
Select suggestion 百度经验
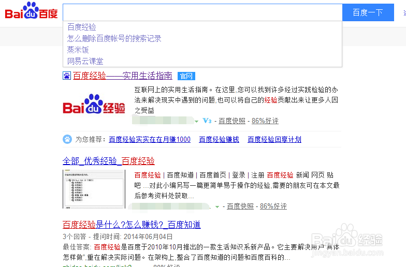point(202,27)
